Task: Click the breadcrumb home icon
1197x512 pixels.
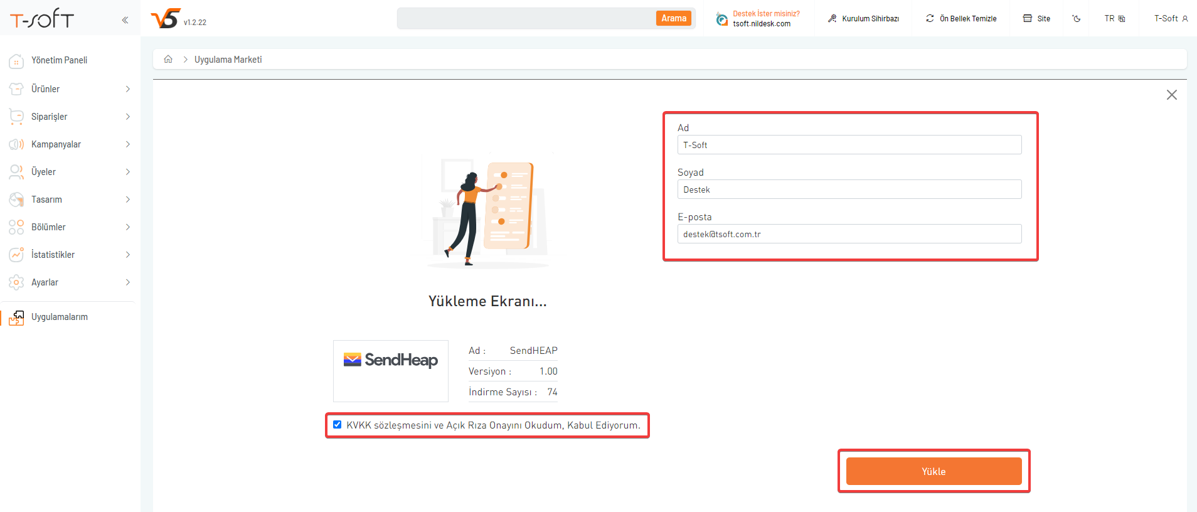Action: (168, 59)
